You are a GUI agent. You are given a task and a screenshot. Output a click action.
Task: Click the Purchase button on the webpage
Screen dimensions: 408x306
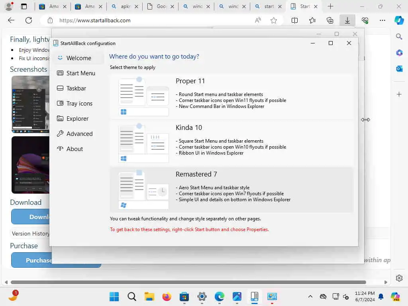click(56, 260)
